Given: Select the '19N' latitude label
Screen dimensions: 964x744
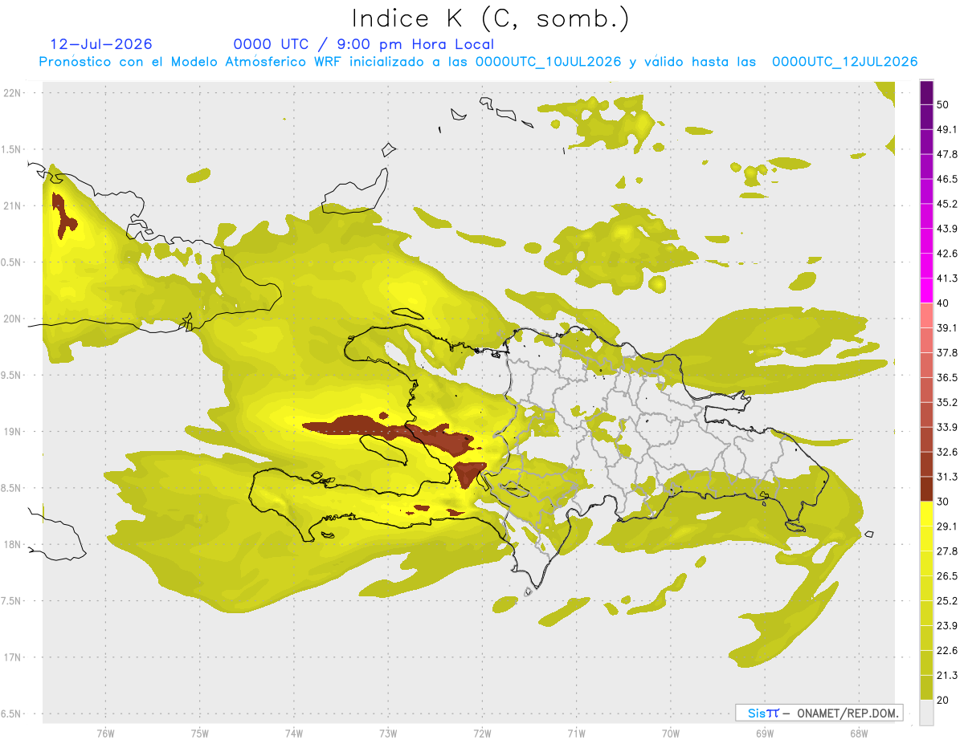Looking at the screenshot, I should (13, 432).
